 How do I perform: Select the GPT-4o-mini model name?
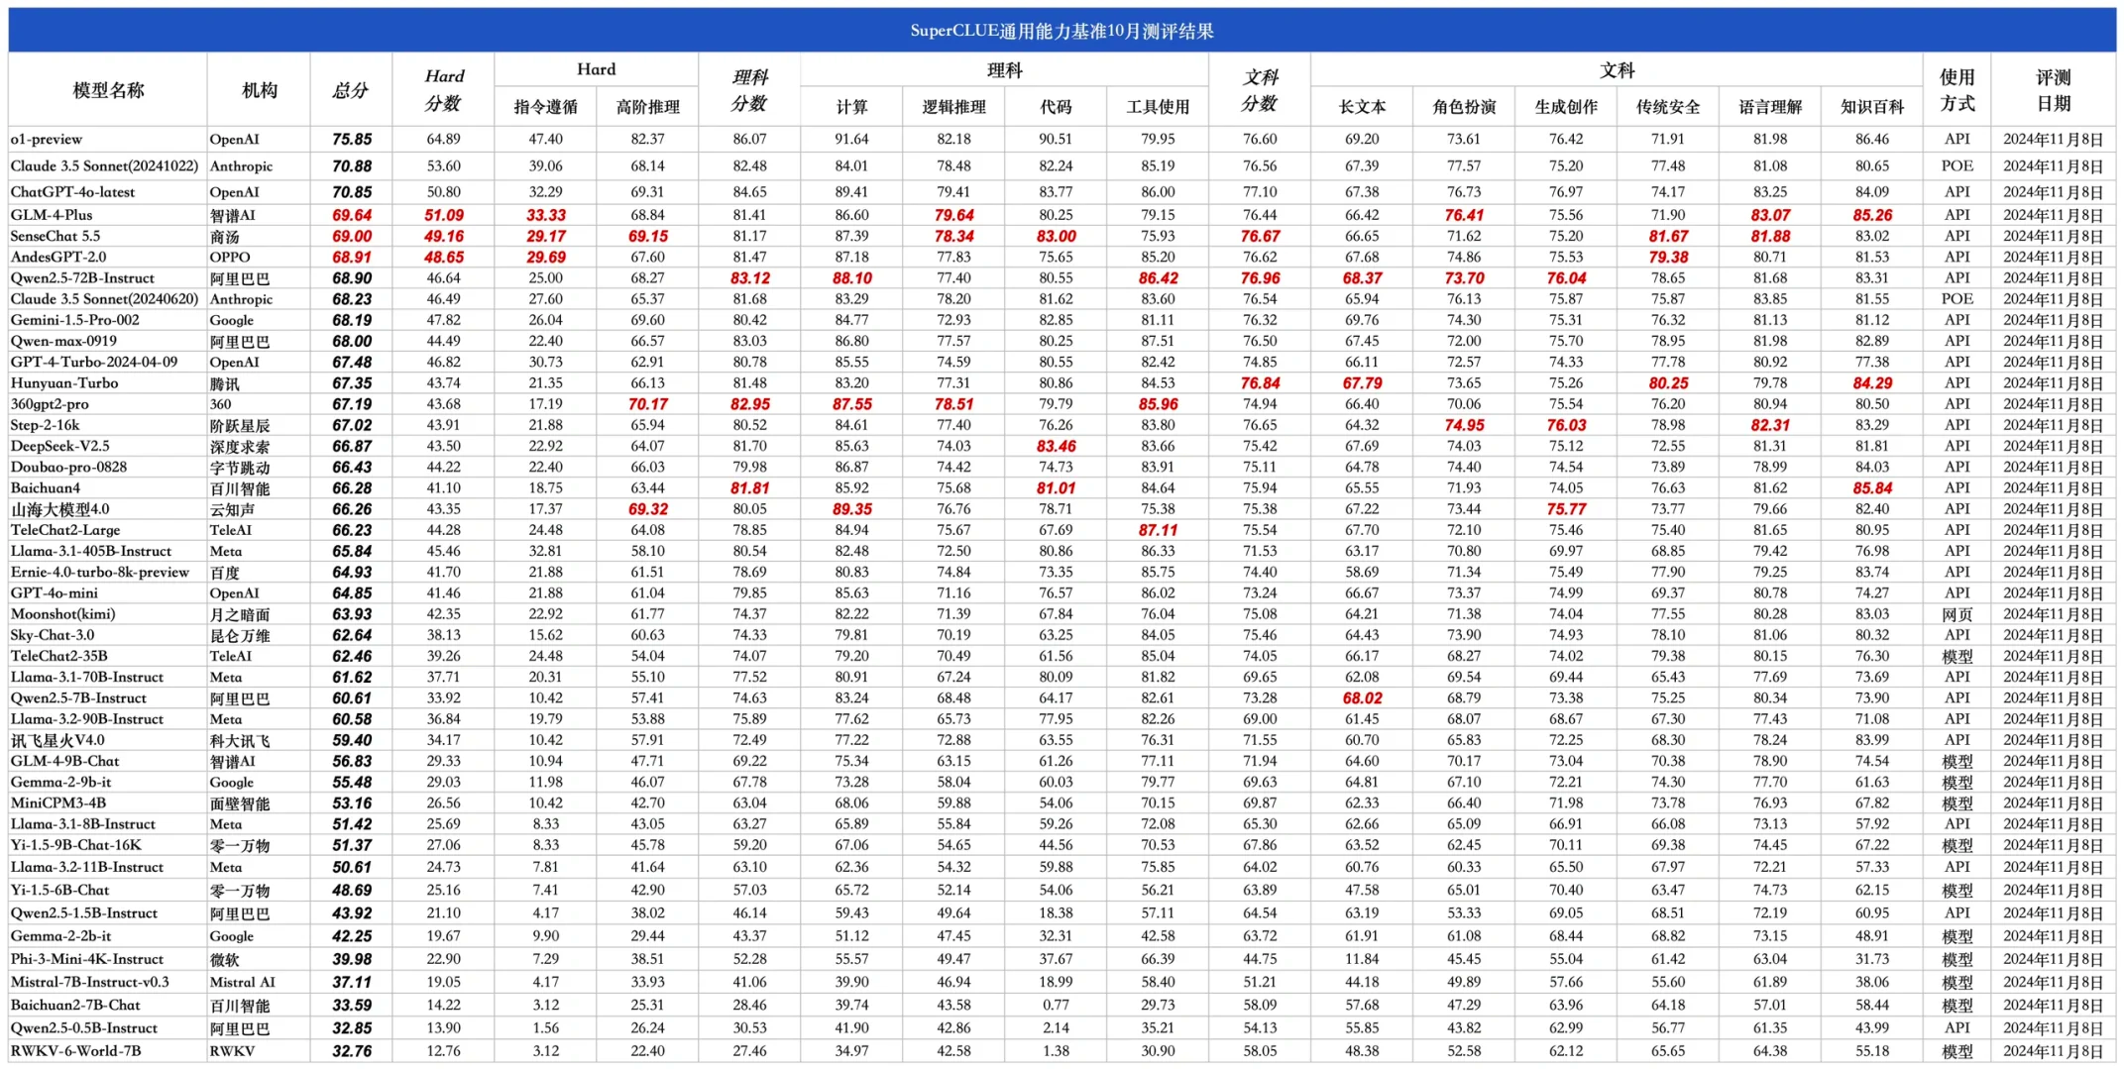[55, 593]
